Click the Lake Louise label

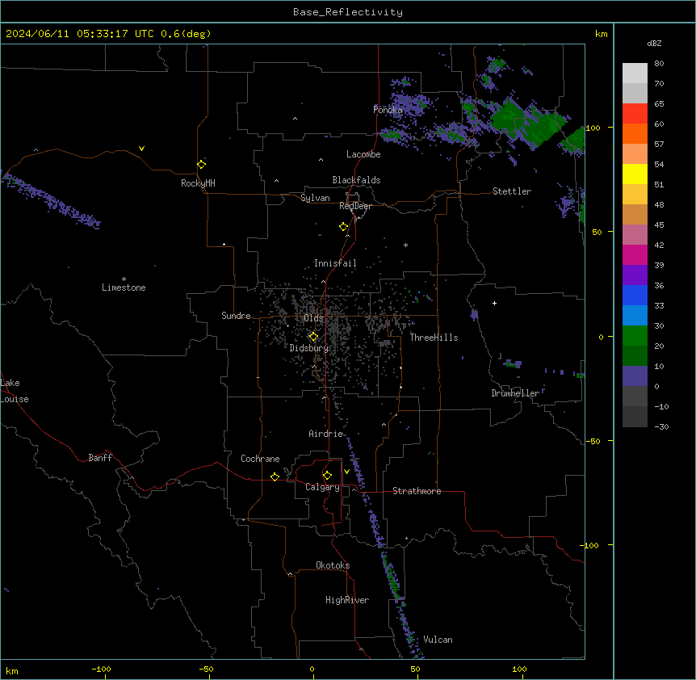point(15,391)
